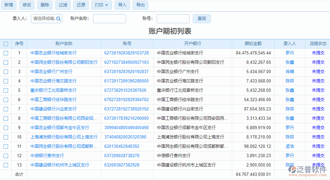Click the search magnifier icon in 录入人 field
Image resolution: width=330 pixels, height=180 pixels.
[x=58, y=19]
